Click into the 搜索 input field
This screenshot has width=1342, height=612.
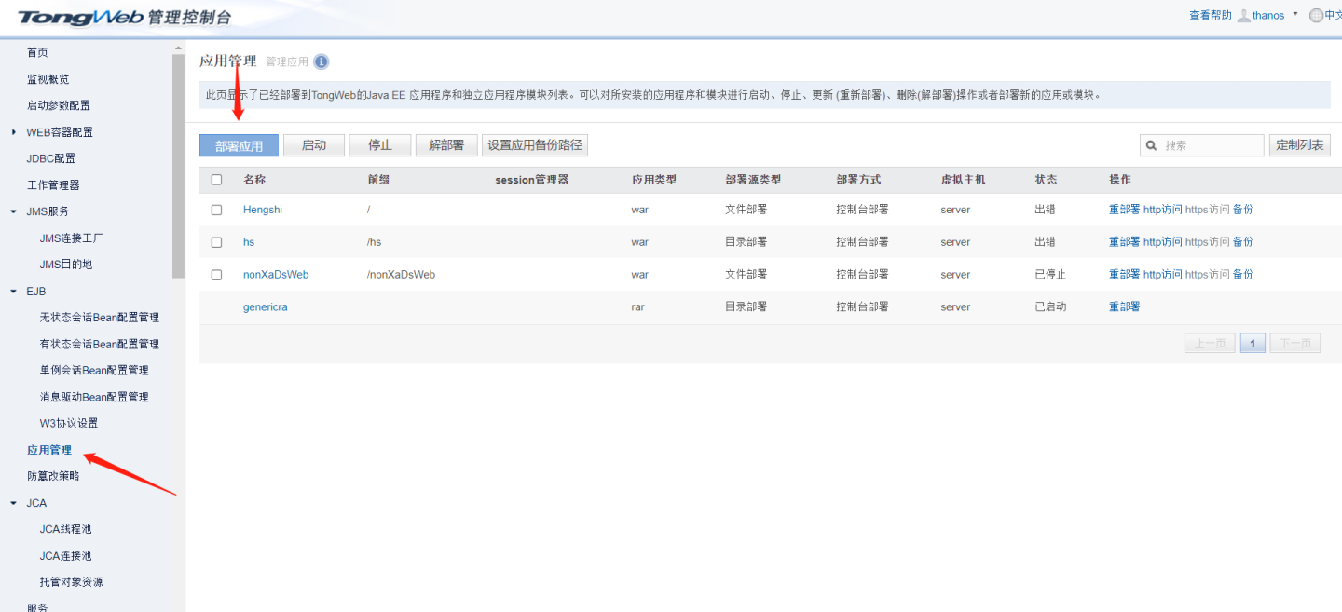pos(1211,145)
